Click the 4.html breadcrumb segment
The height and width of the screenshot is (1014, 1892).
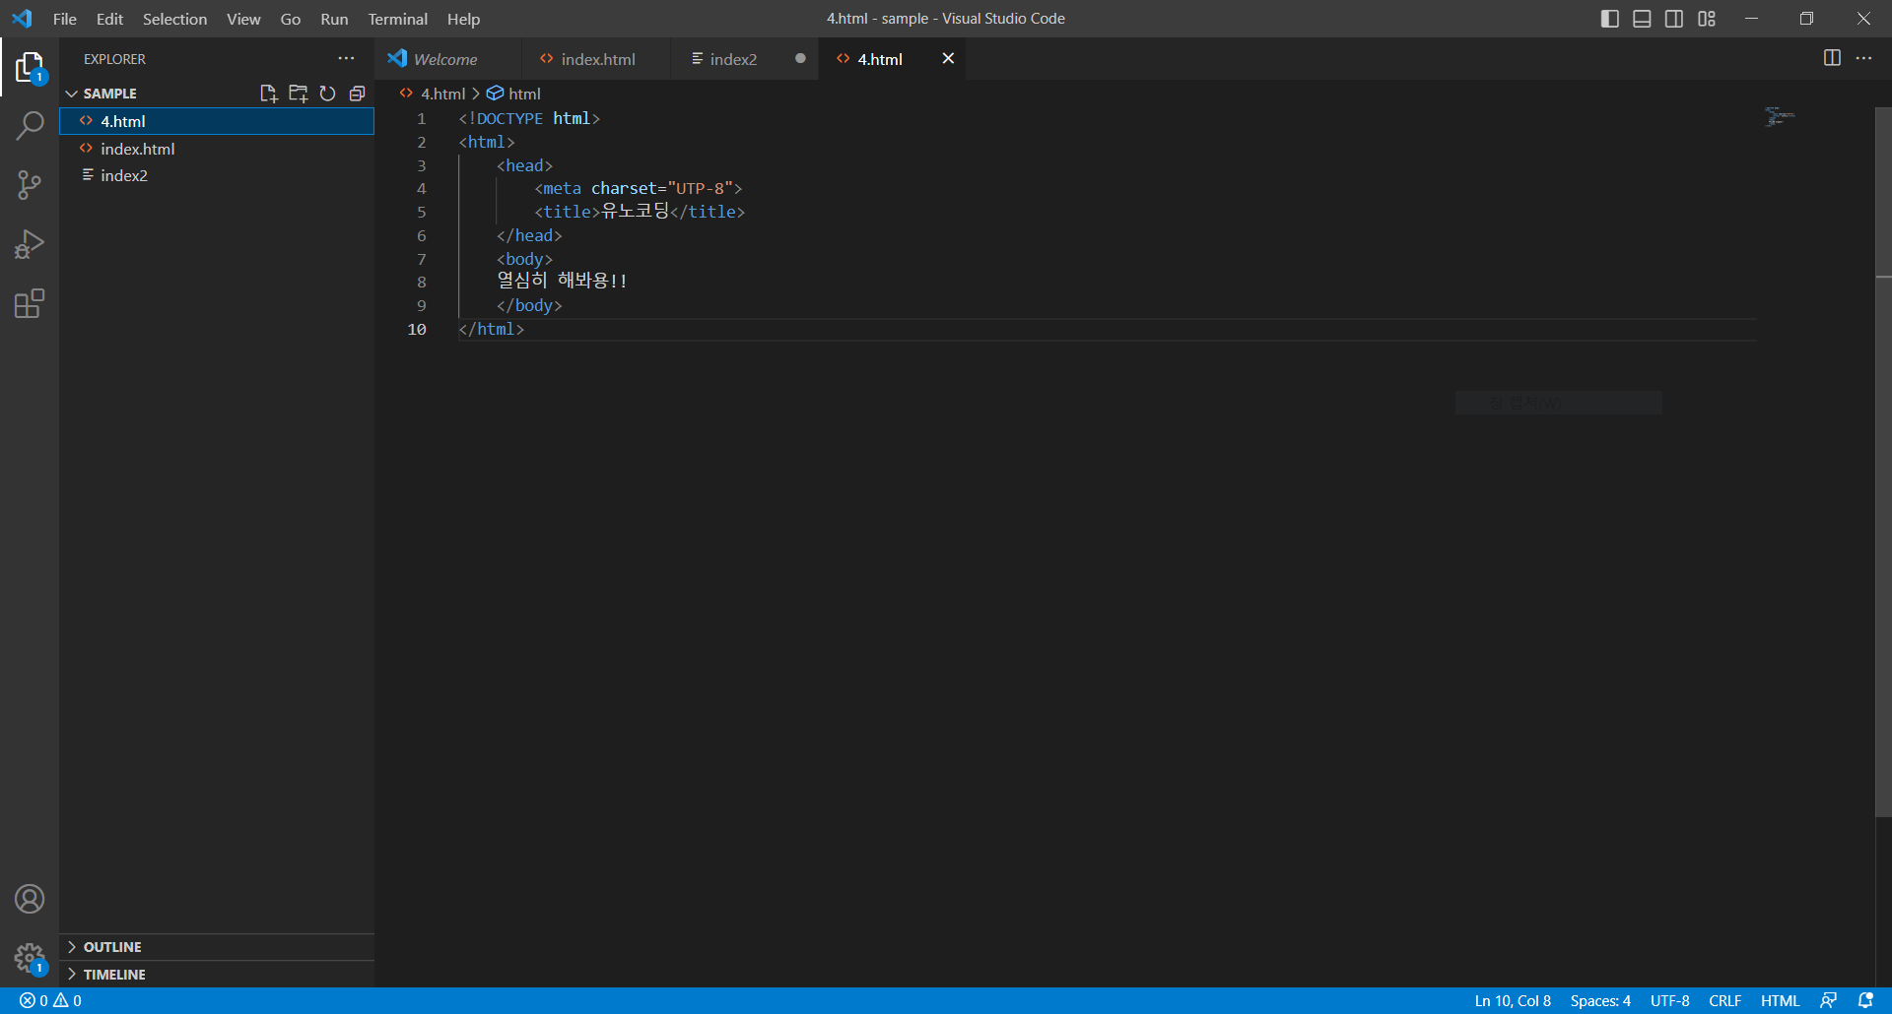coord(434,94)
